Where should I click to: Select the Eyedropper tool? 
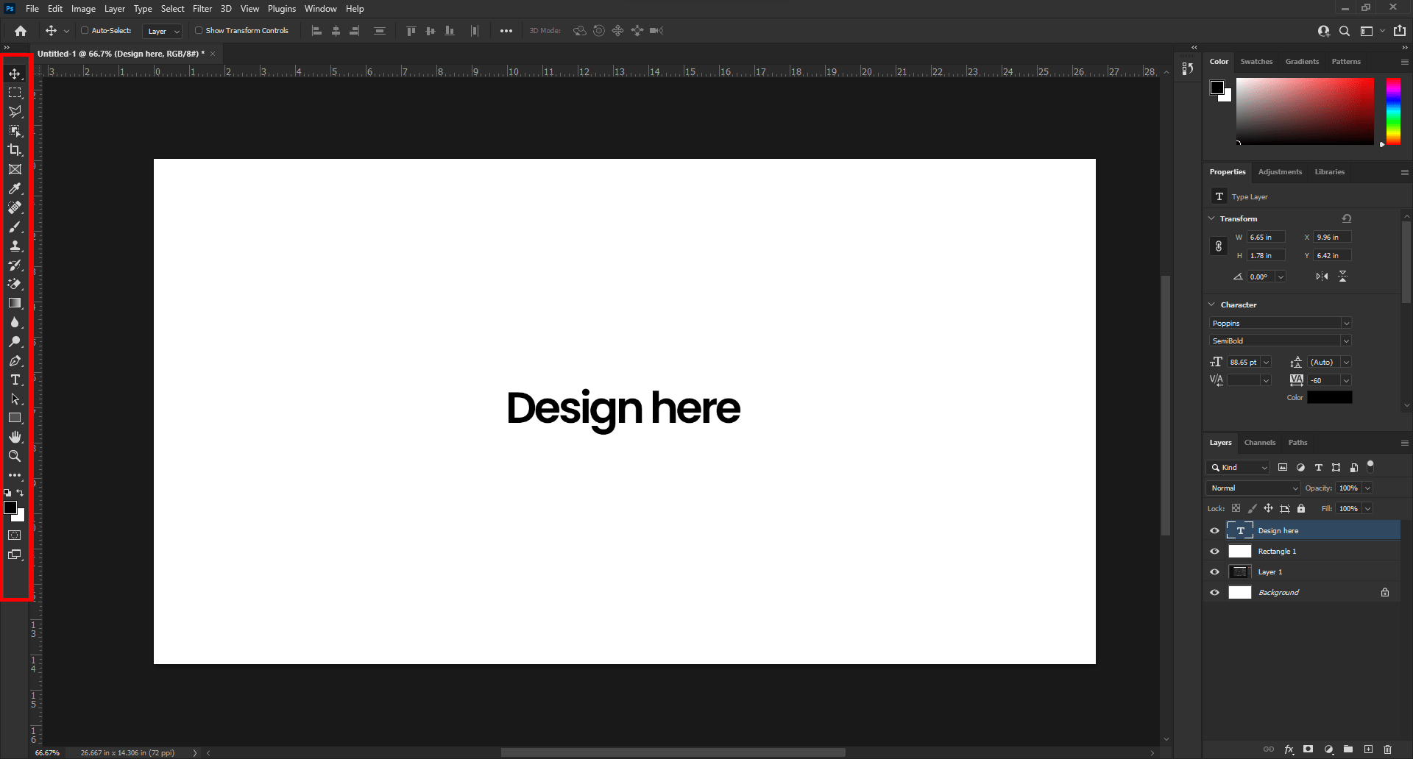click(x=15, y=188)
